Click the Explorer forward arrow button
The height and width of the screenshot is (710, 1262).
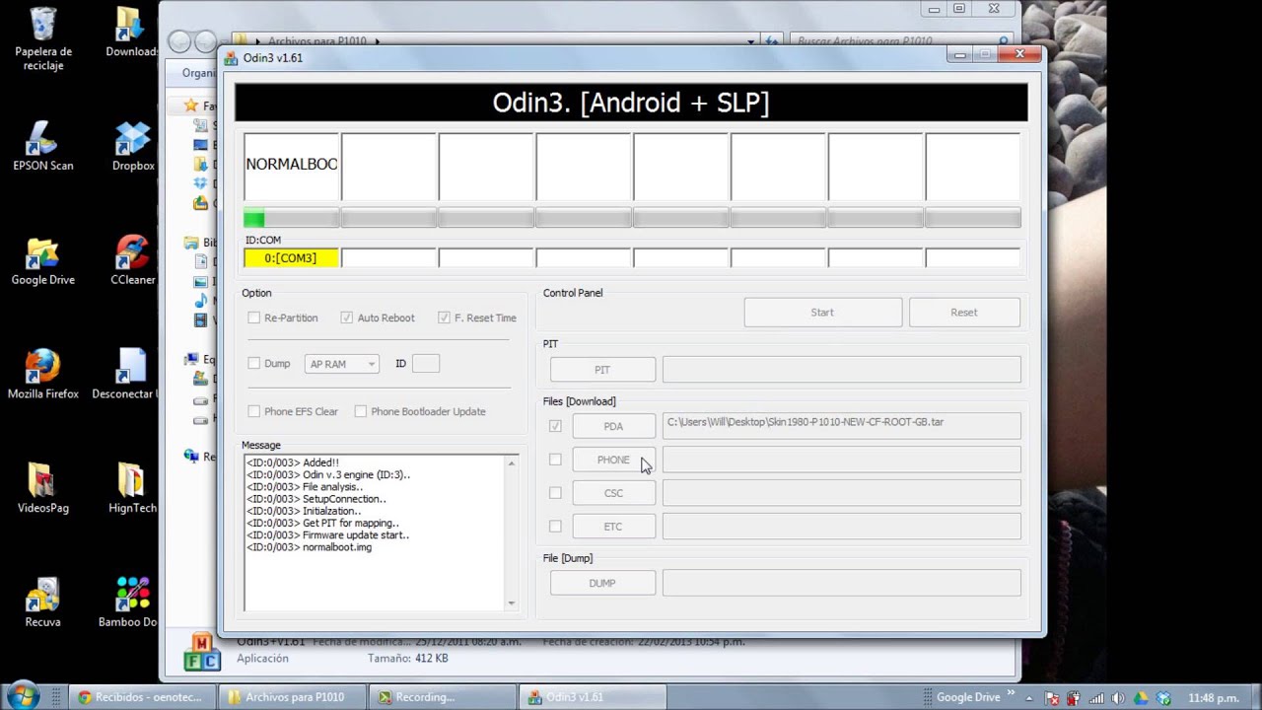(205, 41)
